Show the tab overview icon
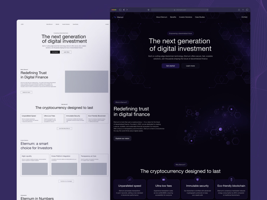The width and height of the screenshot is (267, 200). (x=247, y=10)
